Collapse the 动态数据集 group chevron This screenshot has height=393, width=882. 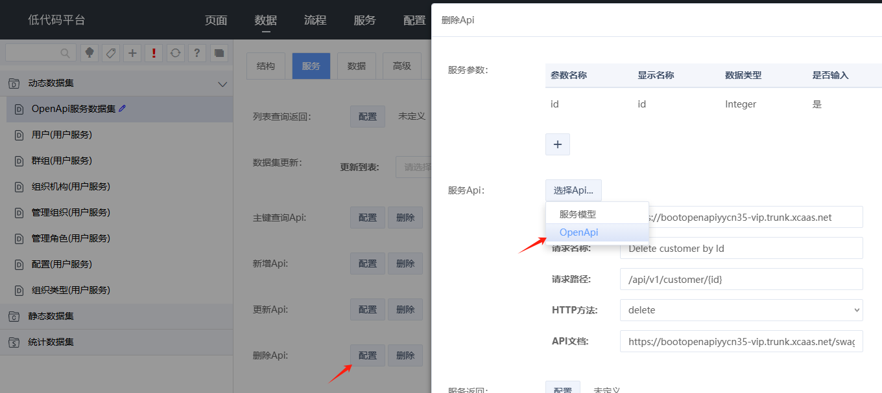coord(222,84)
